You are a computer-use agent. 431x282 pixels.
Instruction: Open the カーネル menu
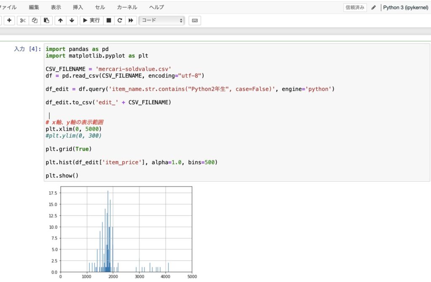coord(127,7)
